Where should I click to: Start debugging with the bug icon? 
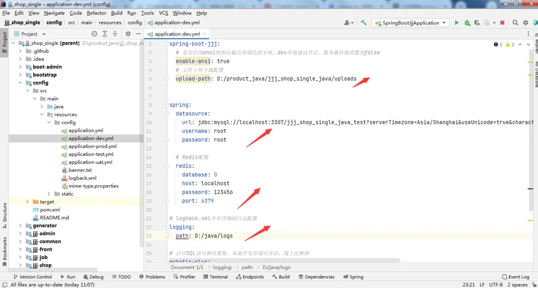467,23
